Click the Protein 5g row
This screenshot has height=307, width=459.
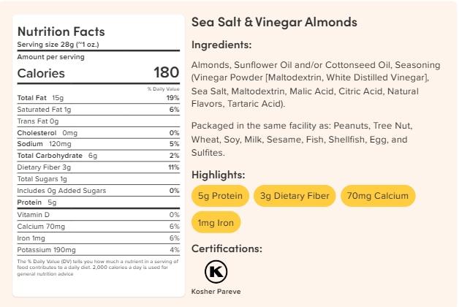[x=98, y=202]
